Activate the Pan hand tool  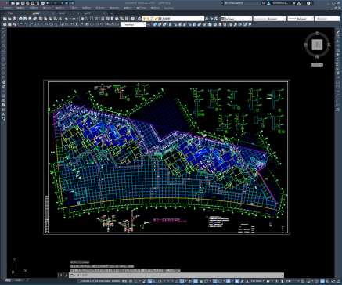tap(82, 19)
